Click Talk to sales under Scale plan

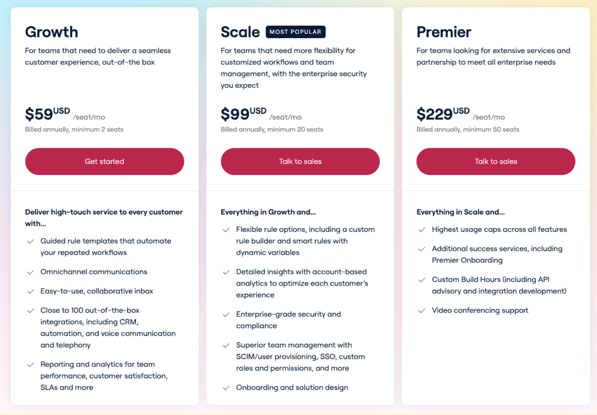(x=300, y=162)
